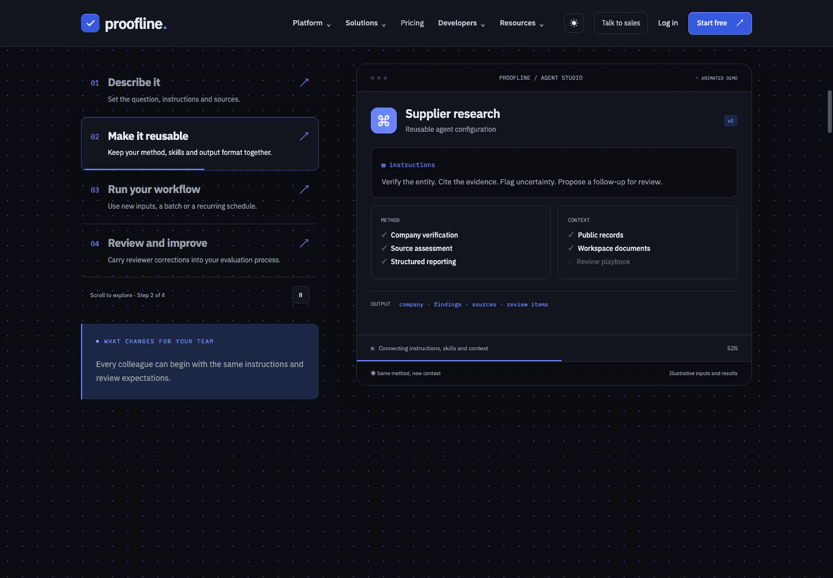Toggle the light/dark theme sun icon
833x578 pixels.
574,23
